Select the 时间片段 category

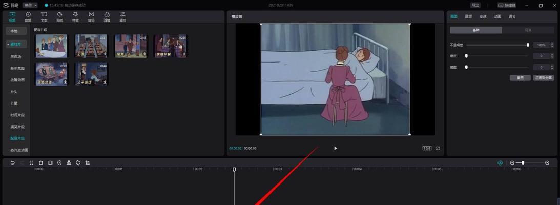(17, 115)
